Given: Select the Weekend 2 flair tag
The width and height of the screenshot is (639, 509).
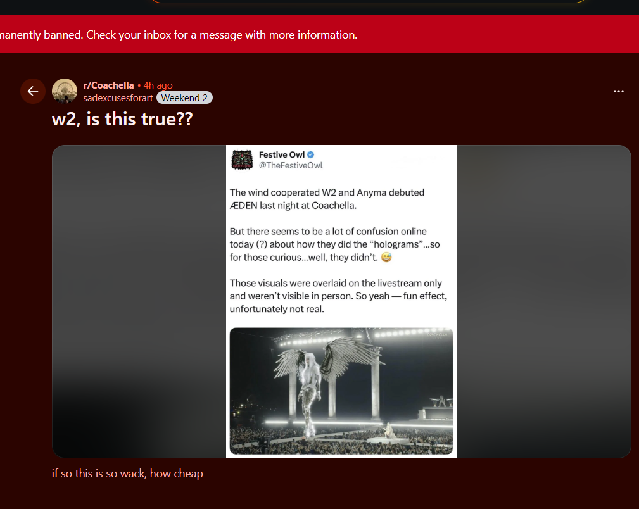Looking at the screenshot, I should pyautogui.click(x=184, y=97).
